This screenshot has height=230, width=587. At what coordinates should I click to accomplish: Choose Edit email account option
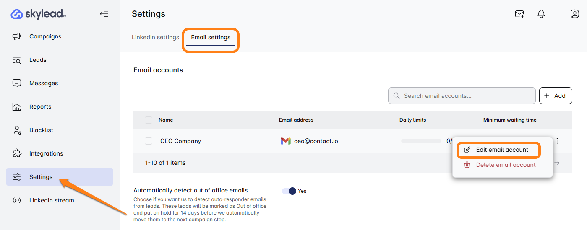tap(502, 150)
